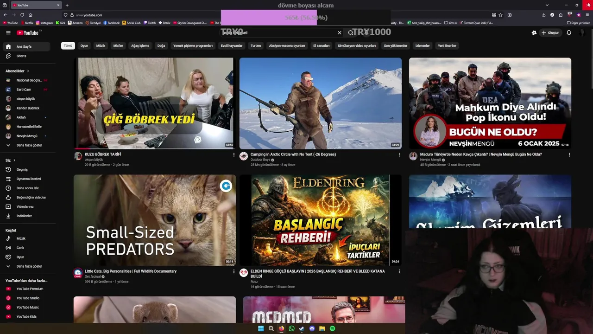Open menu for ELDEN RING rehberi video
The width and height of the screenshot is (593, 334).
[x=400, y=272]
